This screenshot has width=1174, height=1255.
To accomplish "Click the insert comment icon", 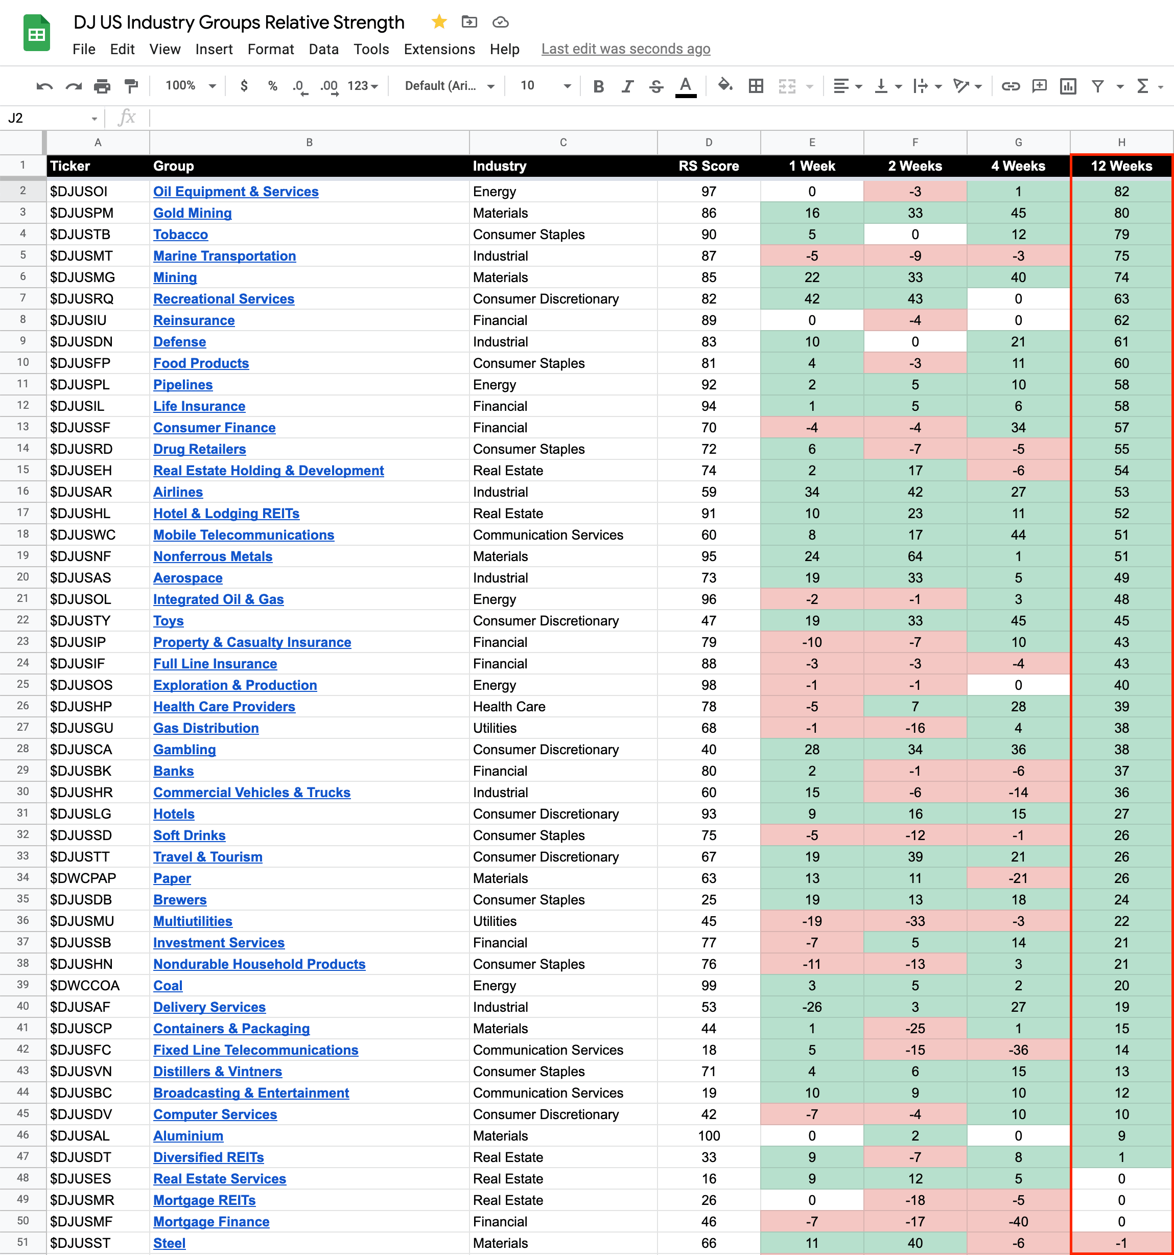I will (x=1039, y=86).
